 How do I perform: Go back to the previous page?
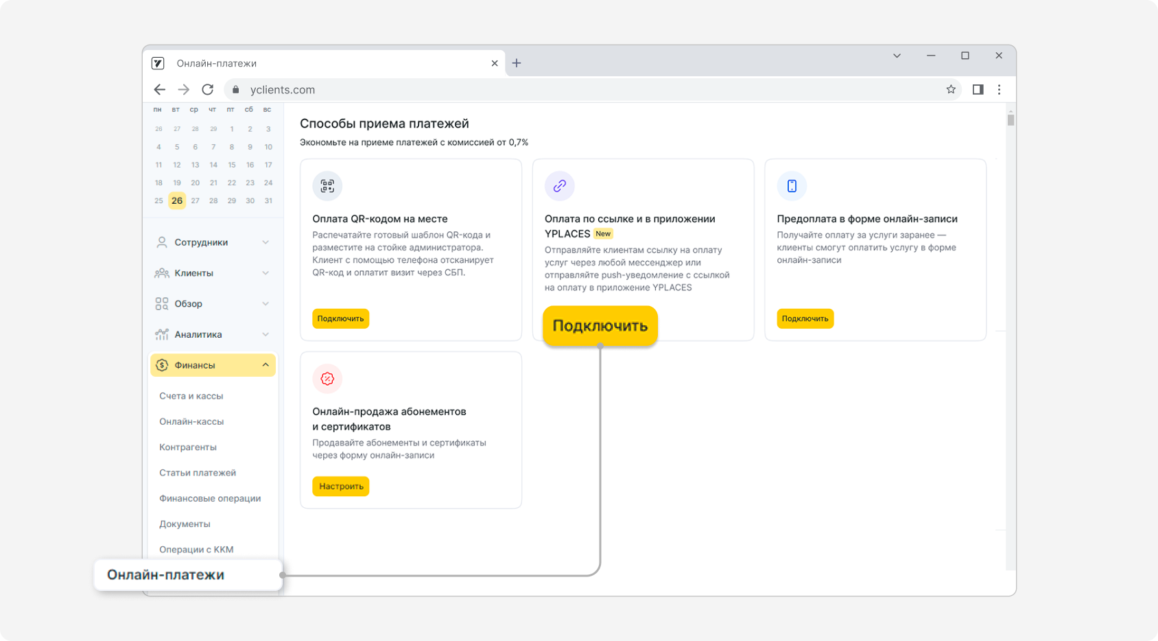(160, 89)
